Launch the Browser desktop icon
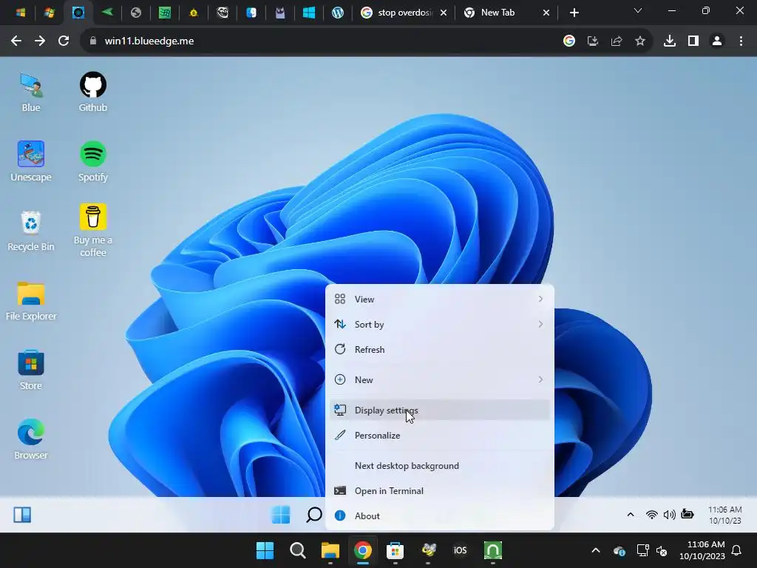This screenshot has height=568, width=757. click(31, 439)
